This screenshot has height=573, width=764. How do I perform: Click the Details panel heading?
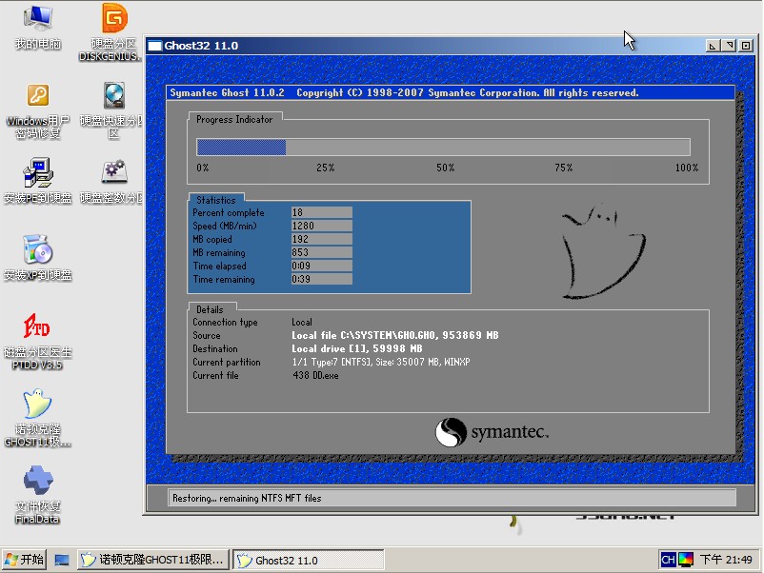point(210,309)
